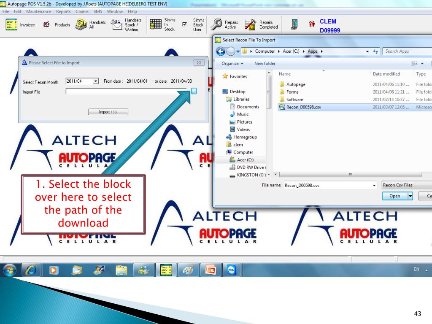This screenshot has width=432, height=324.
Task: Open the Claims menu
Action: pos(82,11)
